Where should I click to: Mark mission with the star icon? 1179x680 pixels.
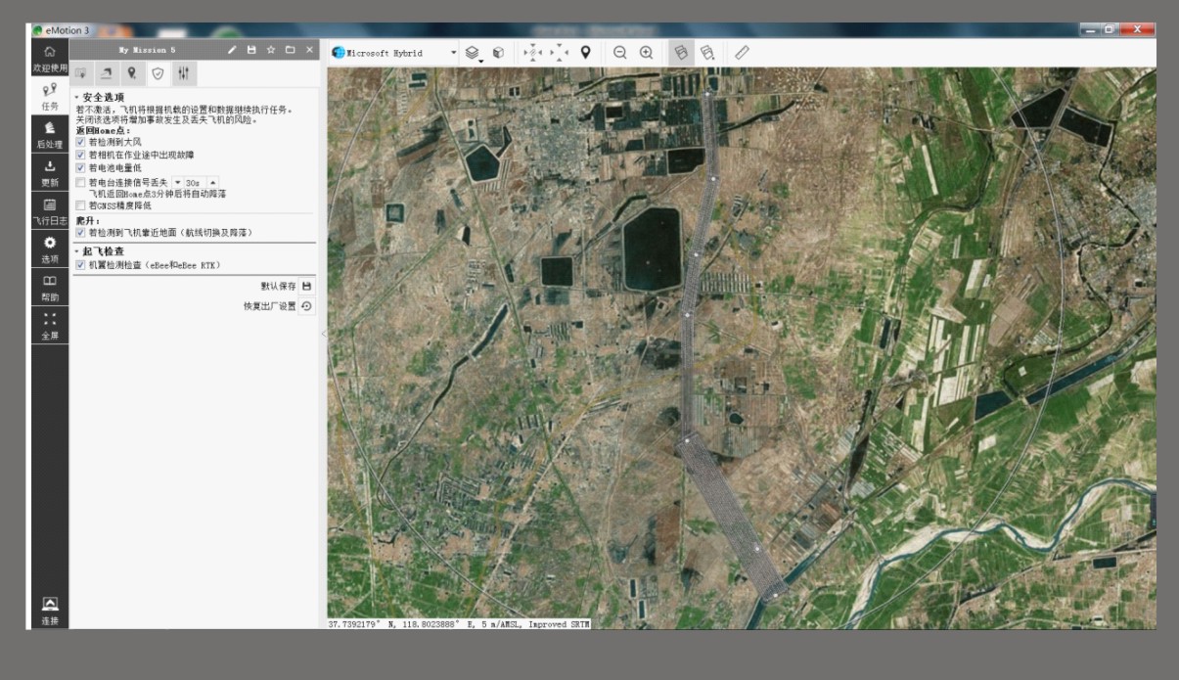(271, 50)
